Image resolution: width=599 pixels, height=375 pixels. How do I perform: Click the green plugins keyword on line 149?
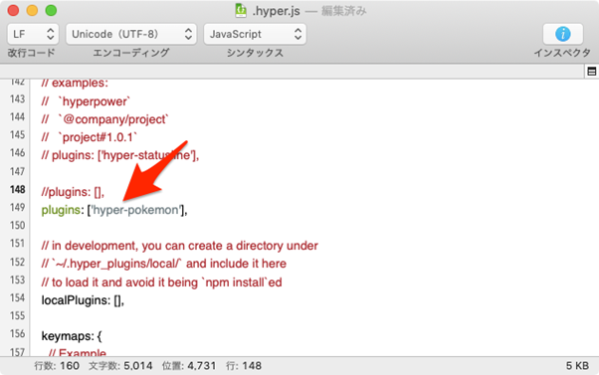coord(61,210)
